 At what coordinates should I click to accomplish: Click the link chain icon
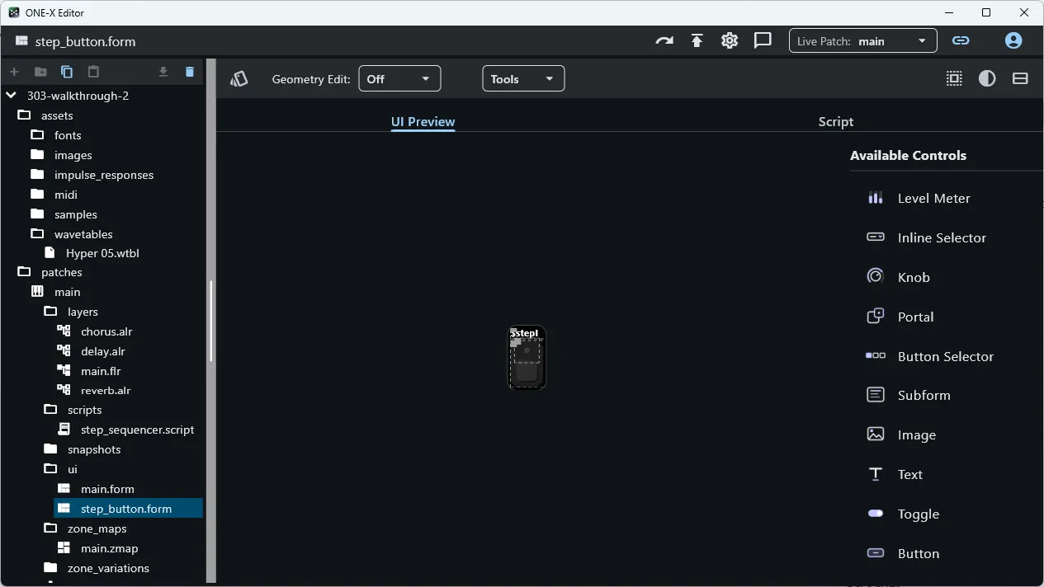tap(961, 40)
